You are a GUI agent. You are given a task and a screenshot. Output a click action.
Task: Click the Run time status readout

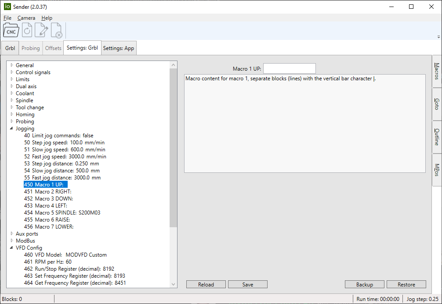coord(378,299)
